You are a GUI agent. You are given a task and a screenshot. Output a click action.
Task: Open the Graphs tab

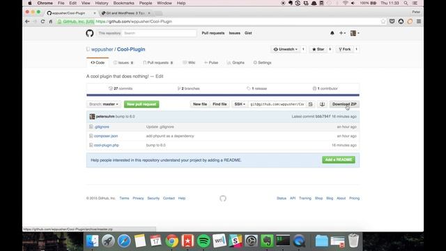click(236, 63)
